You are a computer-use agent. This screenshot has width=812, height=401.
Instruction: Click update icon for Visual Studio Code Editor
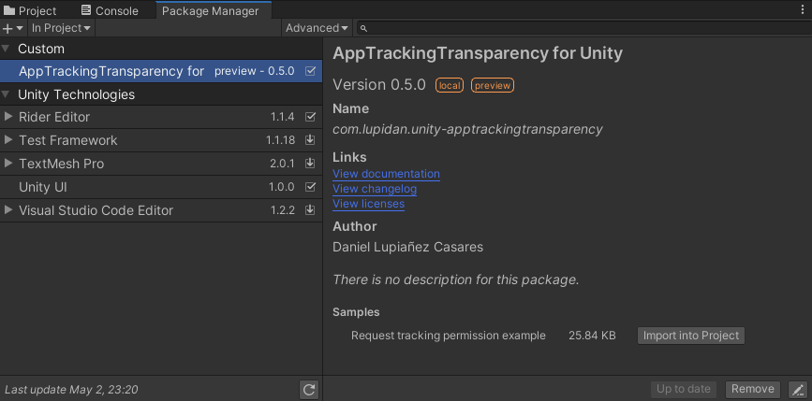click(x=310, y=210)
